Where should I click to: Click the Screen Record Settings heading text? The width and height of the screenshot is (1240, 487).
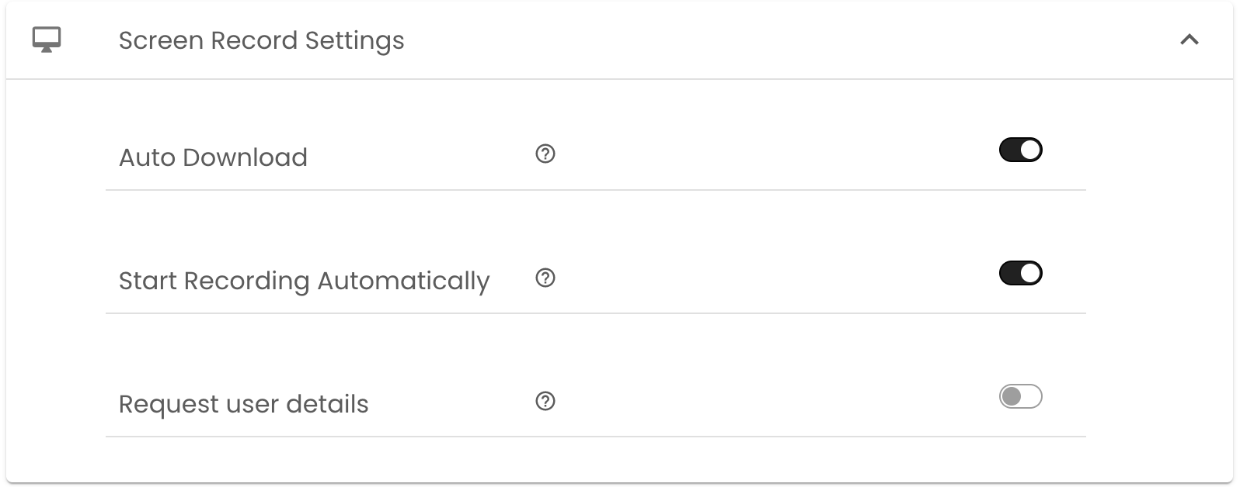click(x=261, y=40)
